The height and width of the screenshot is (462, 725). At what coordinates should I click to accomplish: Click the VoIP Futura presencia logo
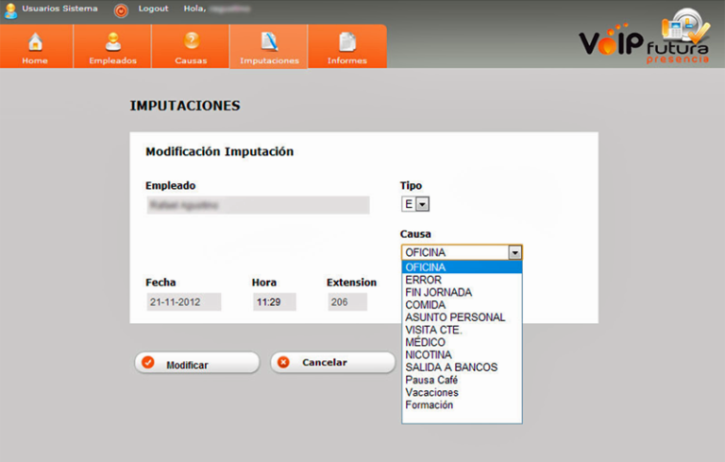tap(644, 41)
